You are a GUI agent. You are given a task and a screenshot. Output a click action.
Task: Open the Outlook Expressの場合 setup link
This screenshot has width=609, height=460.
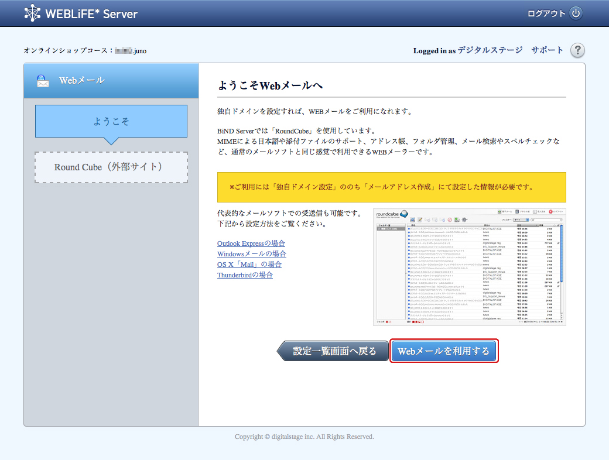251,243
